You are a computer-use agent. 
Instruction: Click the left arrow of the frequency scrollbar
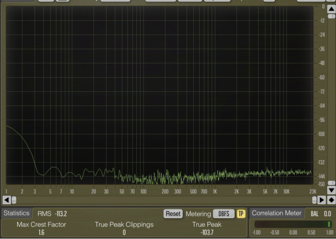click(6, 199)
